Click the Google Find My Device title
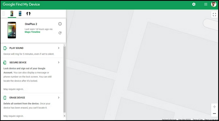The height and width of the screenshot is (121, 219). pyautogui.click(x=21, y=4)
